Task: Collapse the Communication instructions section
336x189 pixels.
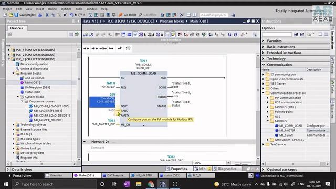Action: (x=264, y=64)
